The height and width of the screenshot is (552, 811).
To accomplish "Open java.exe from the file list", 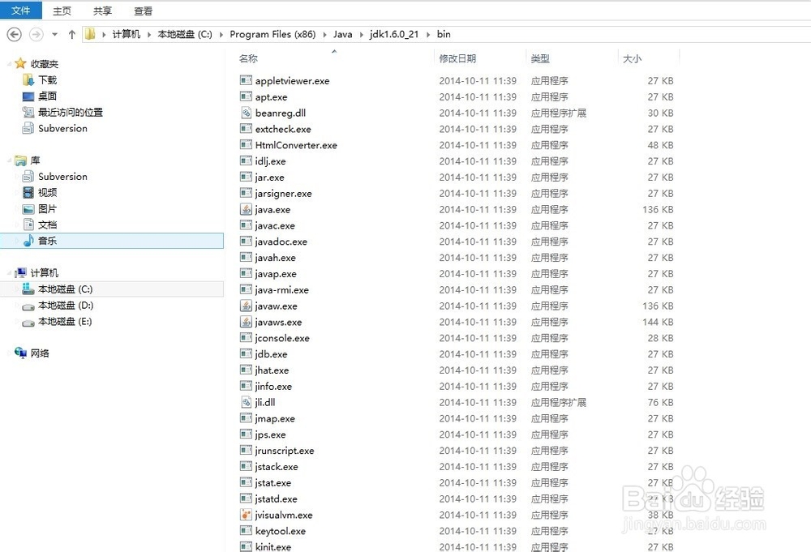I will pos(269,209).
